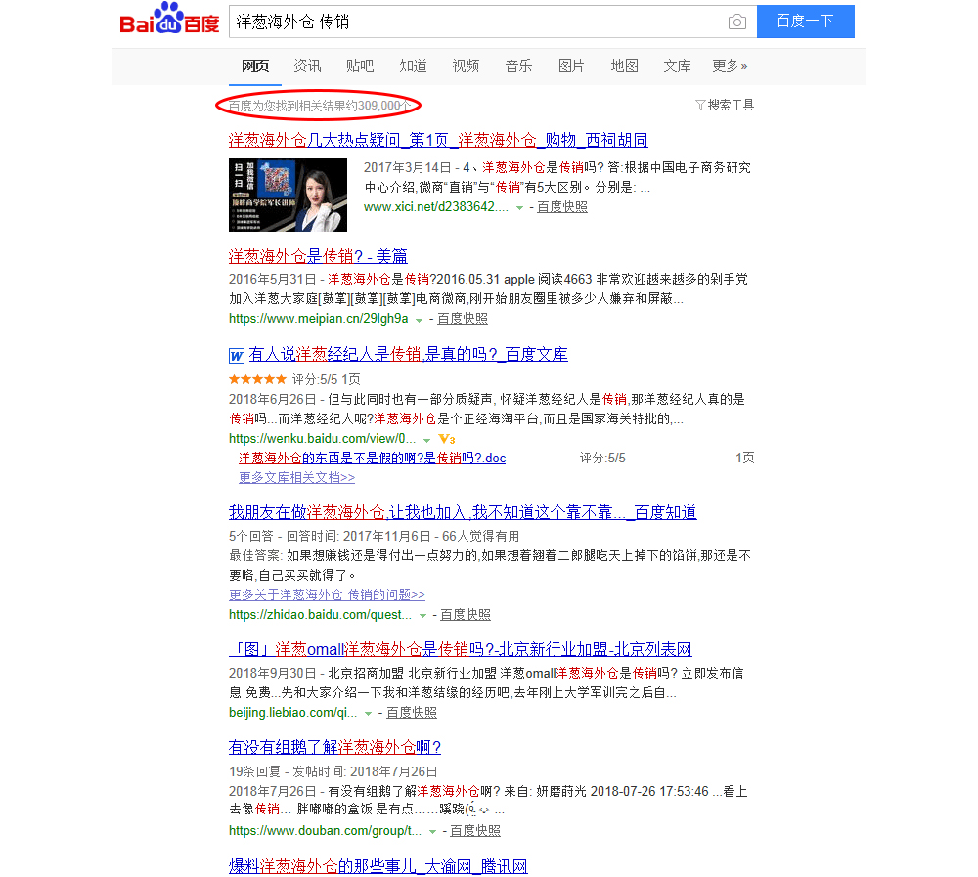The image size is (978, 877).
Task: Switch to the 资讯 tab
Action: pos(307,66)
